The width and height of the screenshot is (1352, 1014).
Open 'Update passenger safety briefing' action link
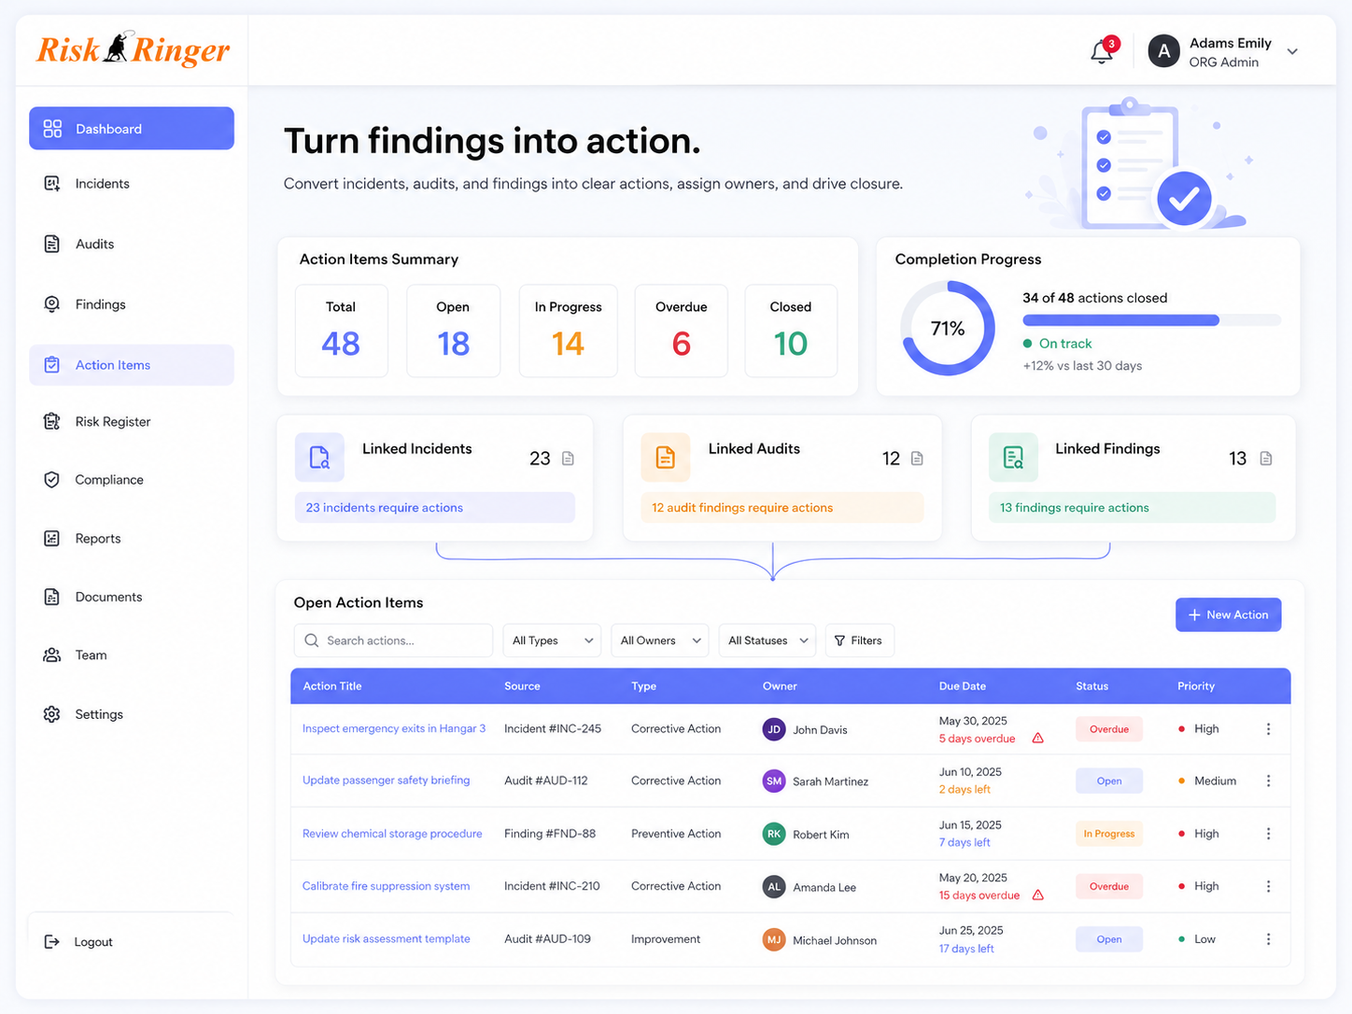pos(386,781)
